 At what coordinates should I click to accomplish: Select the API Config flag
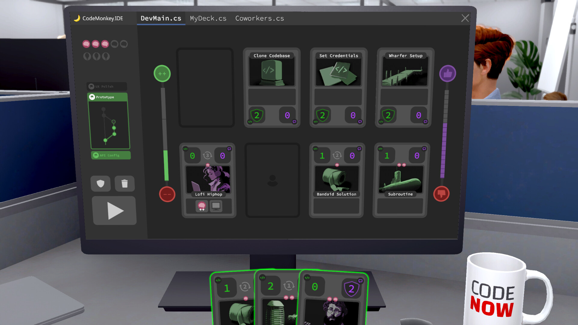pyautogui.click(x=110, y=155)
